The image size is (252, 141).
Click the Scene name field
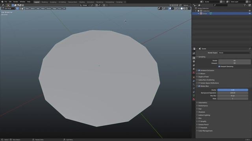tap(212, 2)
